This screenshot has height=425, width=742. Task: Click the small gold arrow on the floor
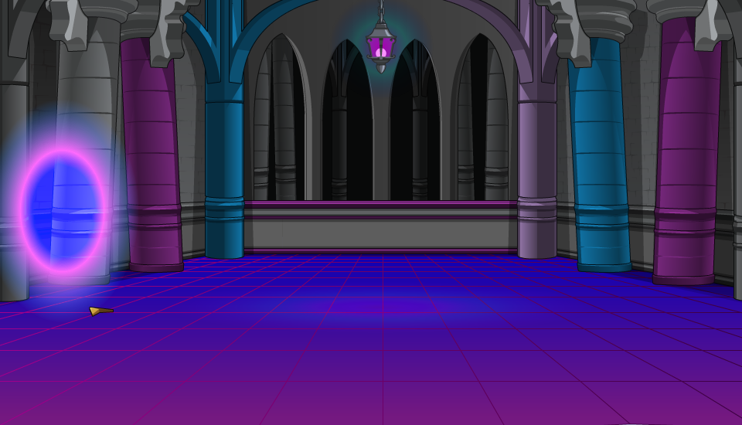(100, 311)
